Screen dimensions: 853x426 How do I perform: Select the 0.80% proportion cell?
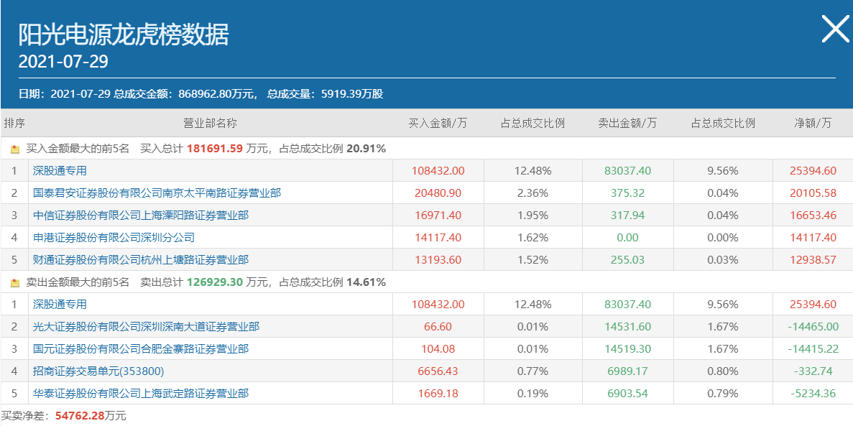pyautogui.click(x=722, y=371)
